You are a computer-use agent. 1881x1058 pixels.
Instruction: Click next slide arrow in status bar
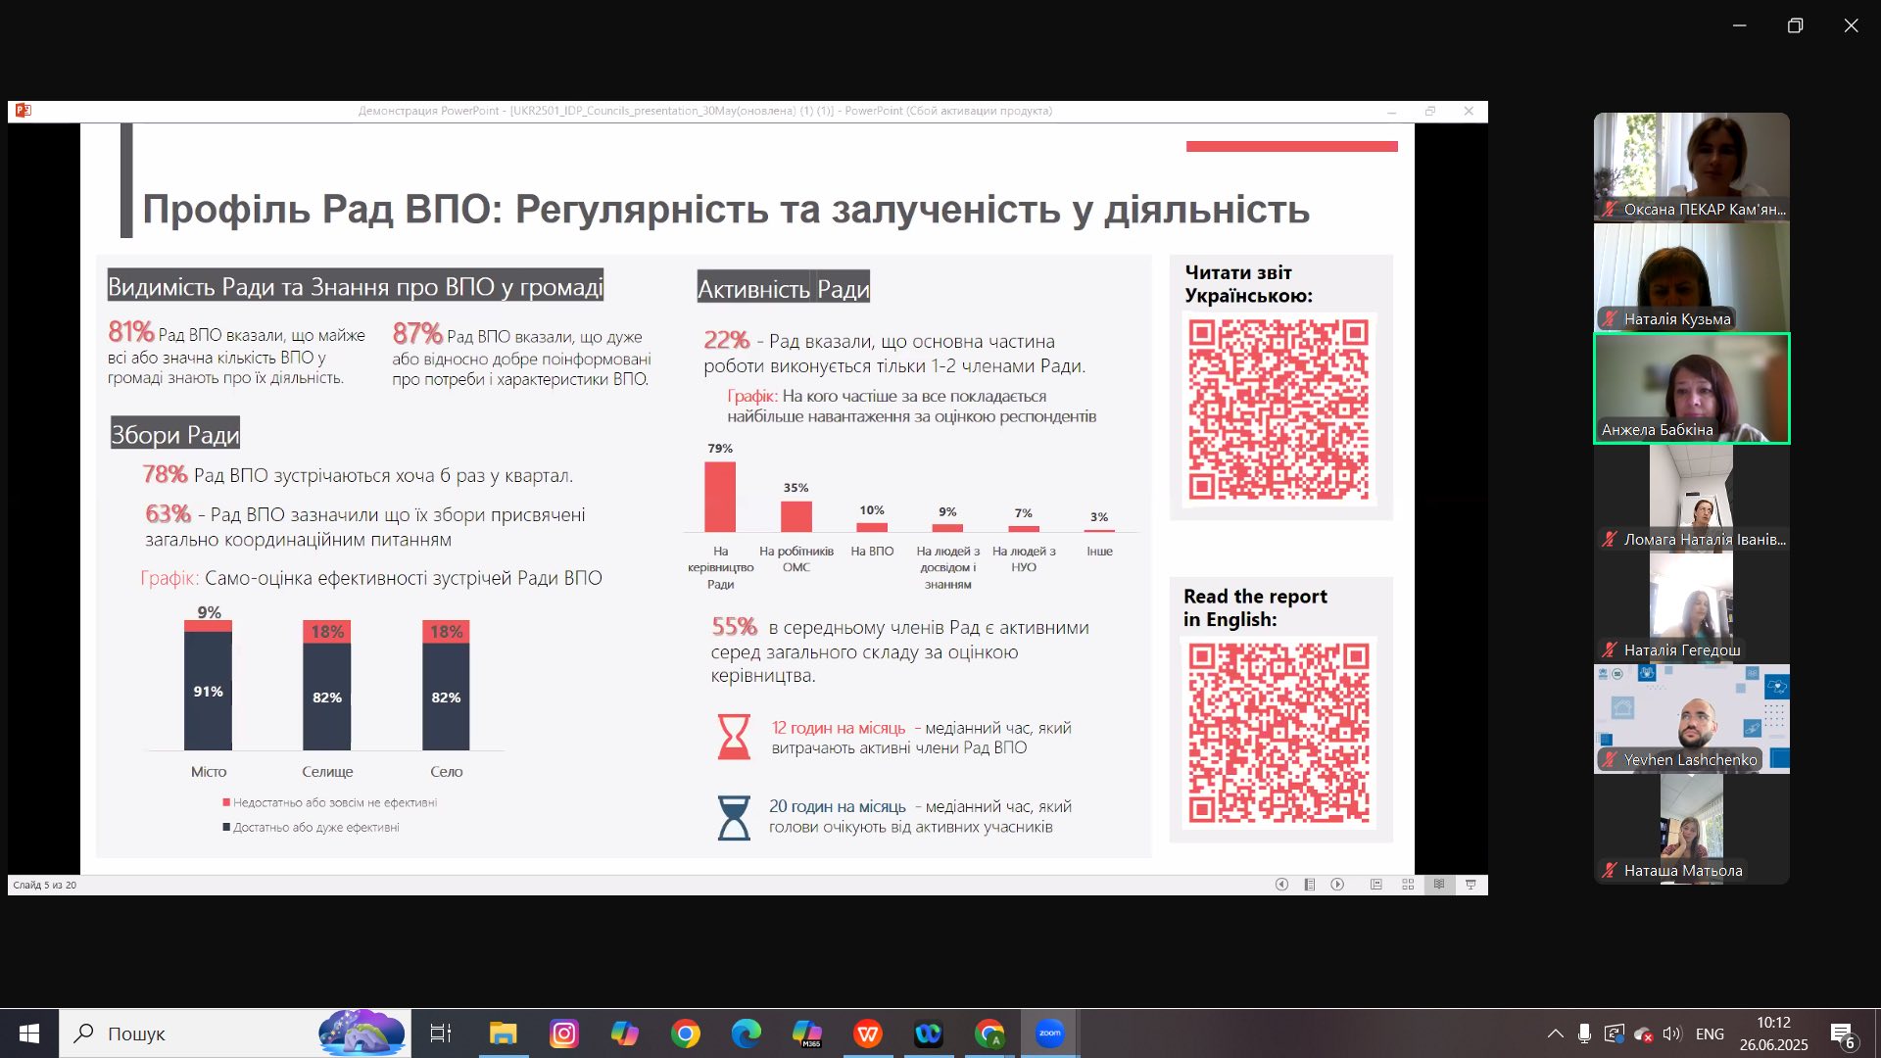[x=1337, y=885]
